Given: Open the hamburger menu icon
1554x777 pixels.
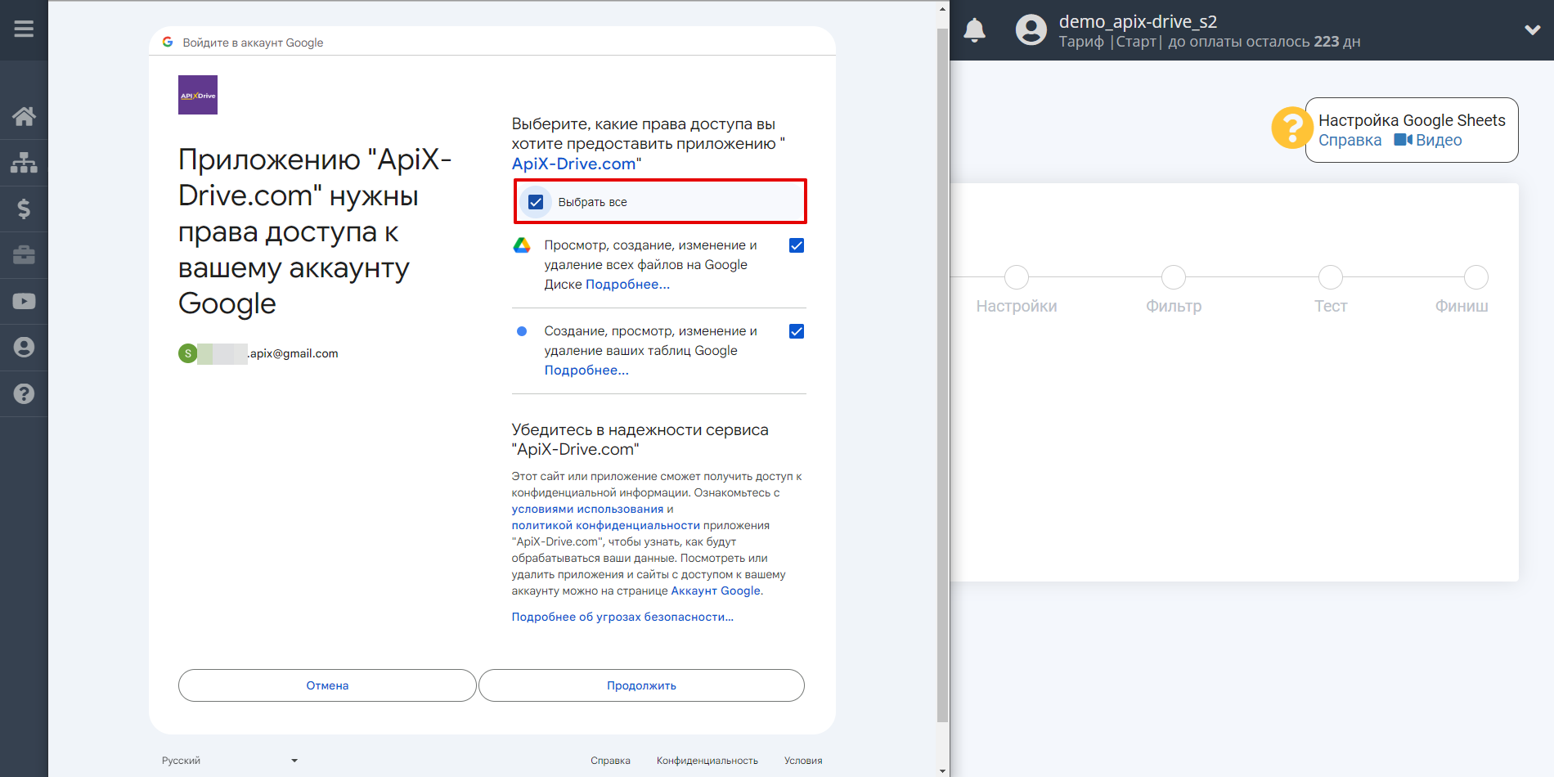Looking at the screenshot, I should 24,29.
